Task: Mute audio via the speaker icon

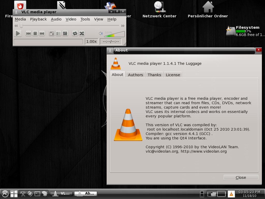Action: (x=101, y=33)
